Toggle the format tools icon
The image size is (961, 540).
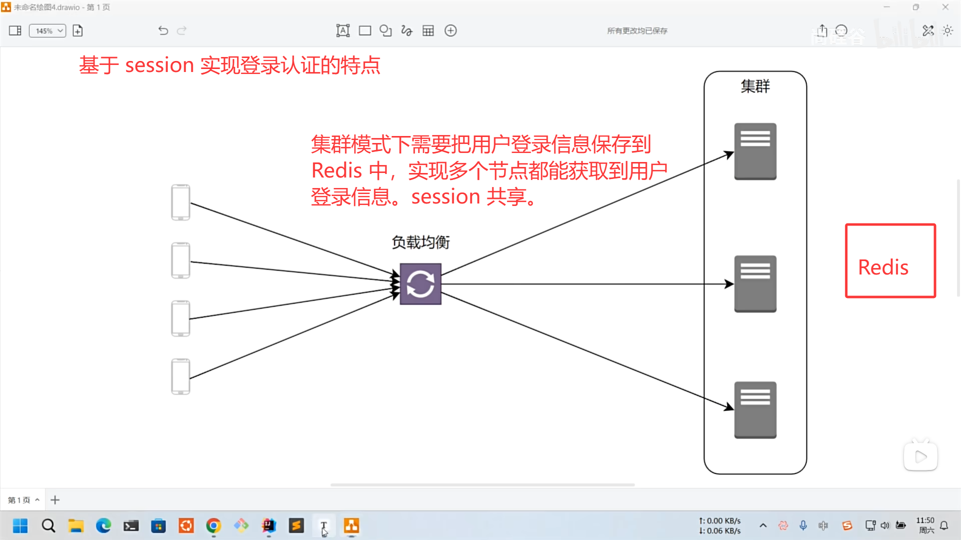[928, 30]
